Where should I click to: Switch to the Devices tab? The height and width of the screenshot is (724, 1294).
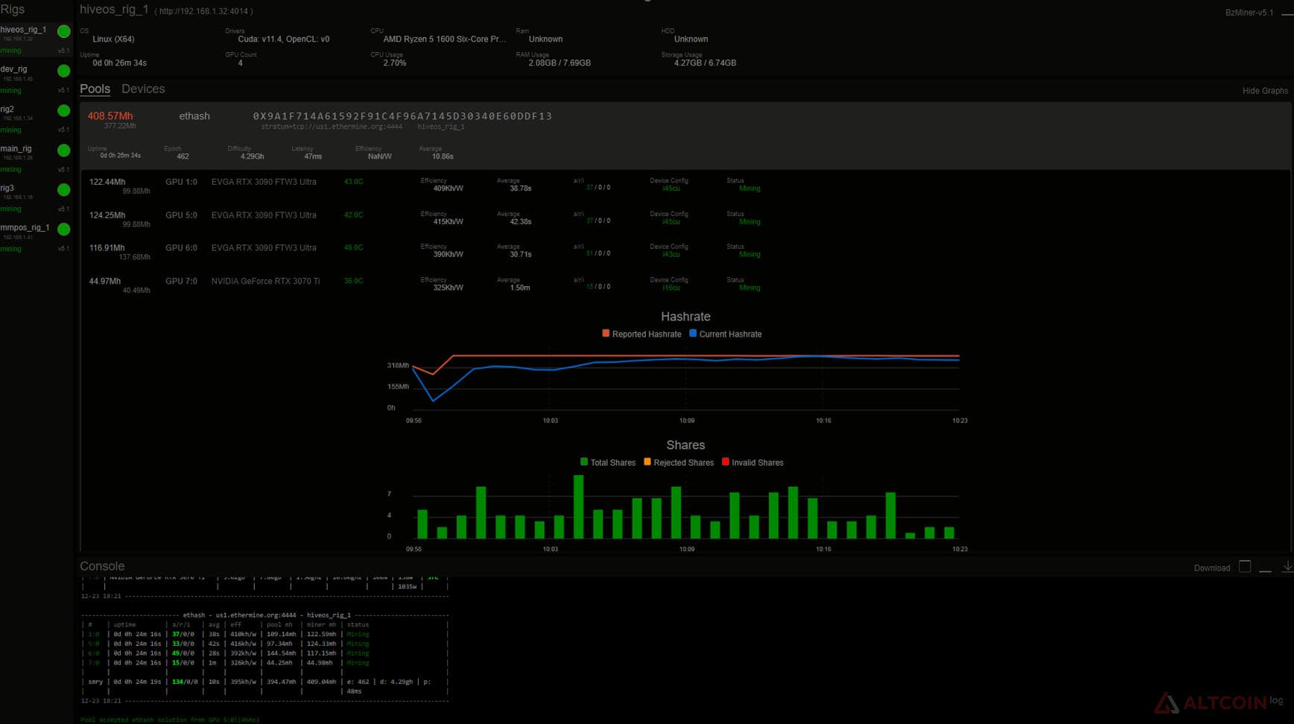coord(143,89)
